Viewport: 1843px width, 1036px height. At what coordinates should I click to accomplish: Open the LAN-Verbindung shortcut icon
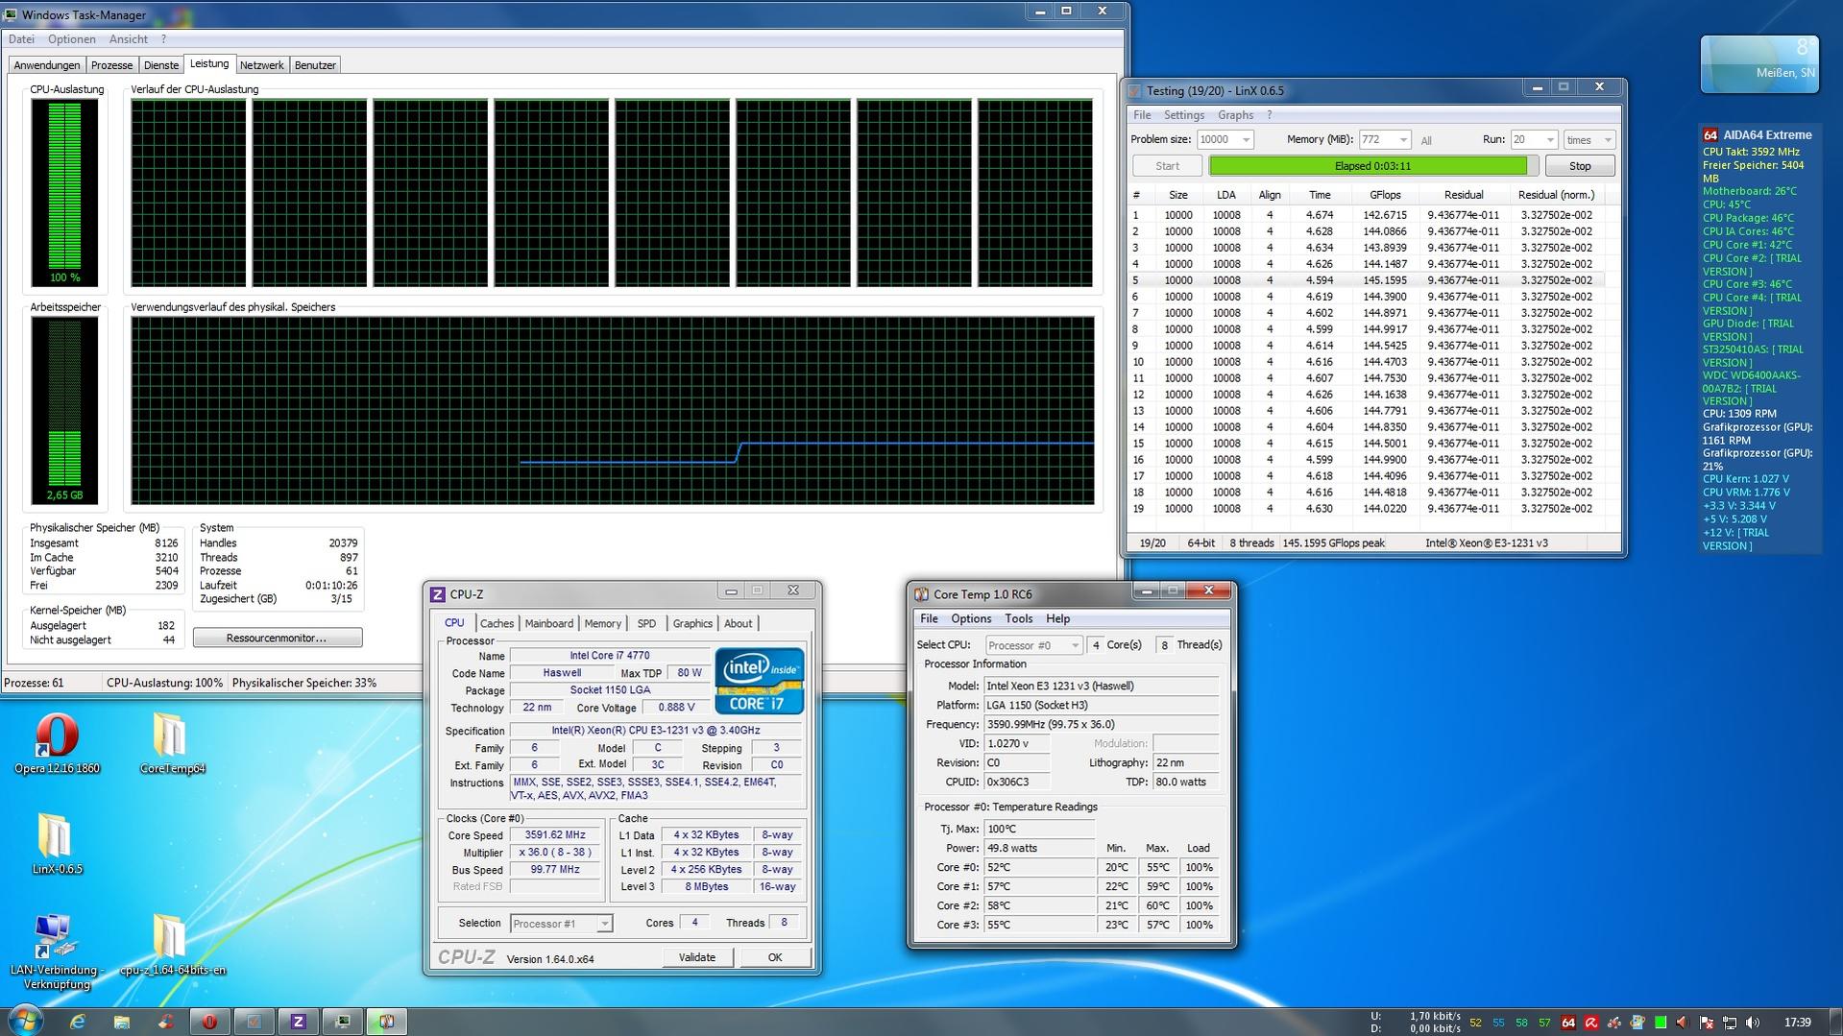[57, 952]
